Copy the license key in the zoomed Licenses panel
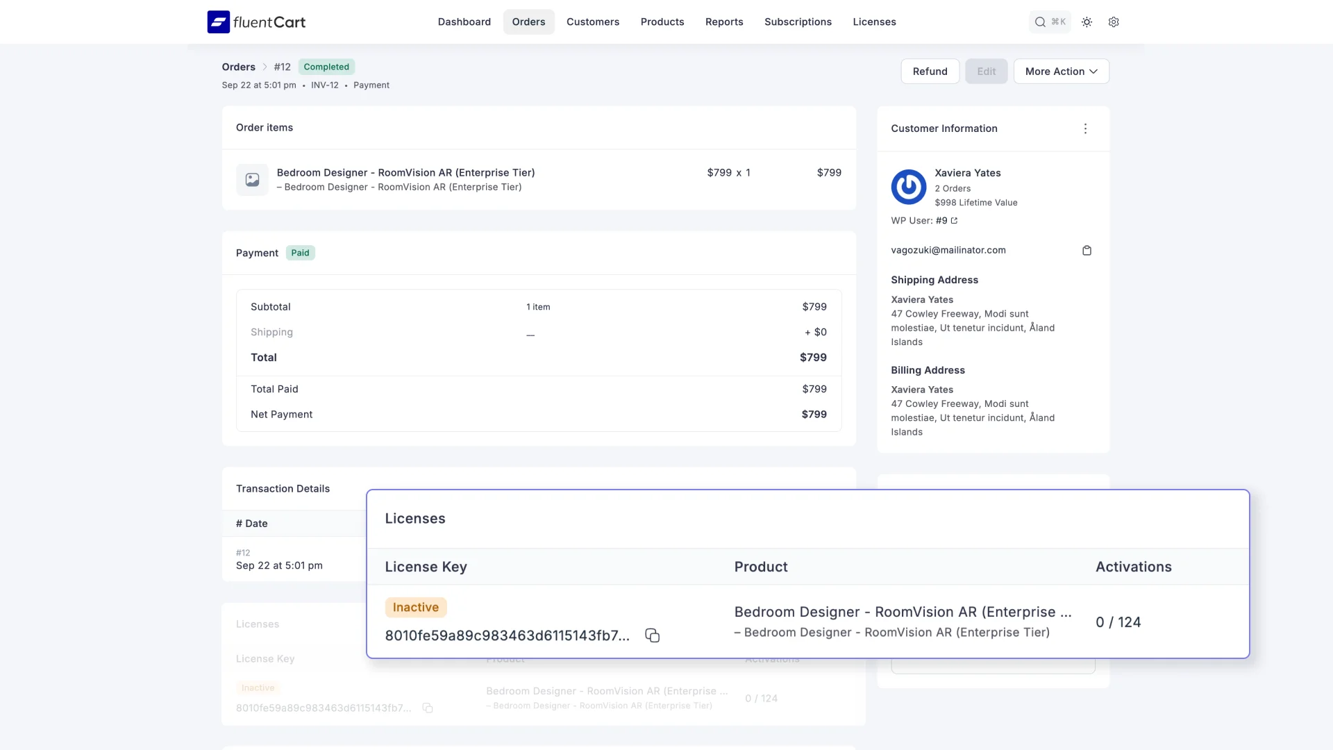 point(652,635)
